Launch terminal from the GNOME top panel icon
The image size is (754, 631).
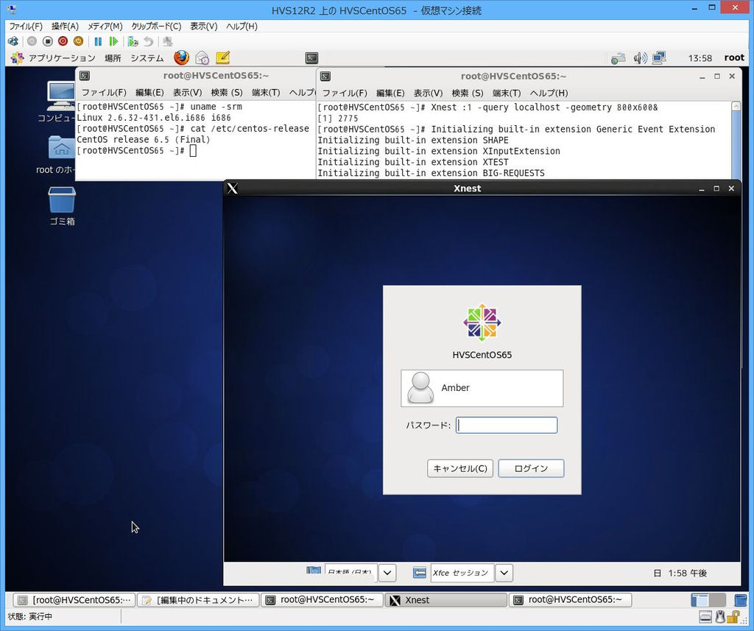point(311,58)
